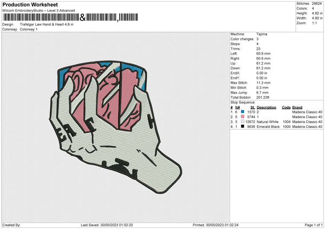This screenshot has height=229, width=325.
Task: Click 'Printed: 30/05/2023 01:02:24' footer text
Action: (x=216, y=225)
